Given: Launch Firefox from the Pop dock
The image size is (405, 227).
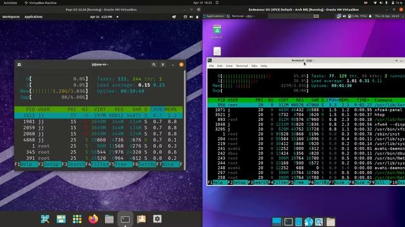Looking at the screenshot, I should pyautogui.click(x=93, y=219).
